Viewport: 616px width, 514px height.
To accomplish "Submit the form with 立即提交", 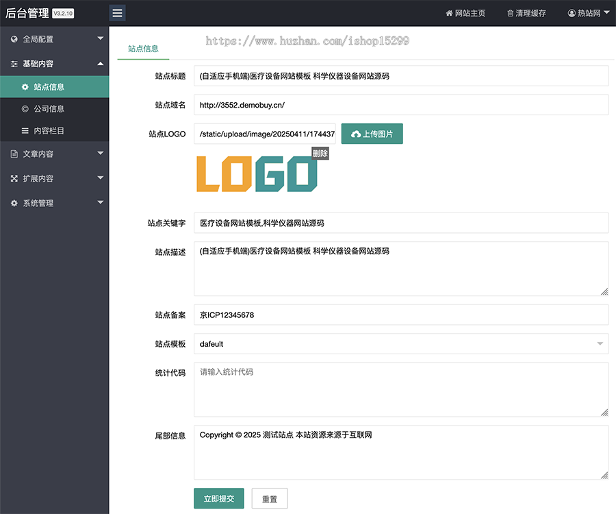I will coord(219,498).
